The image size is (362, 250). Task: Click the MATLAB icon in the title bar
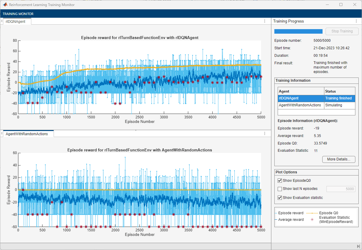pos(5,5)
